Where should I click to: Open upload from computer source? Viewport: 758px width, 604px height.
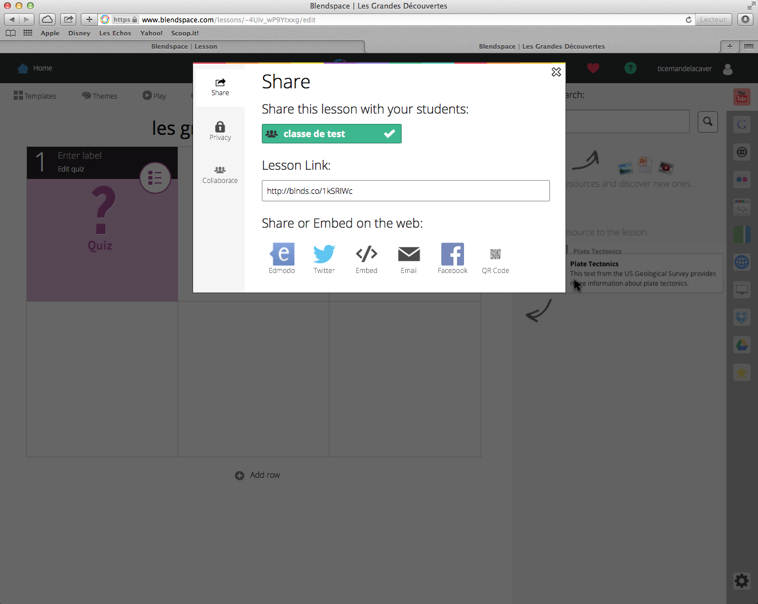(742, 290)
